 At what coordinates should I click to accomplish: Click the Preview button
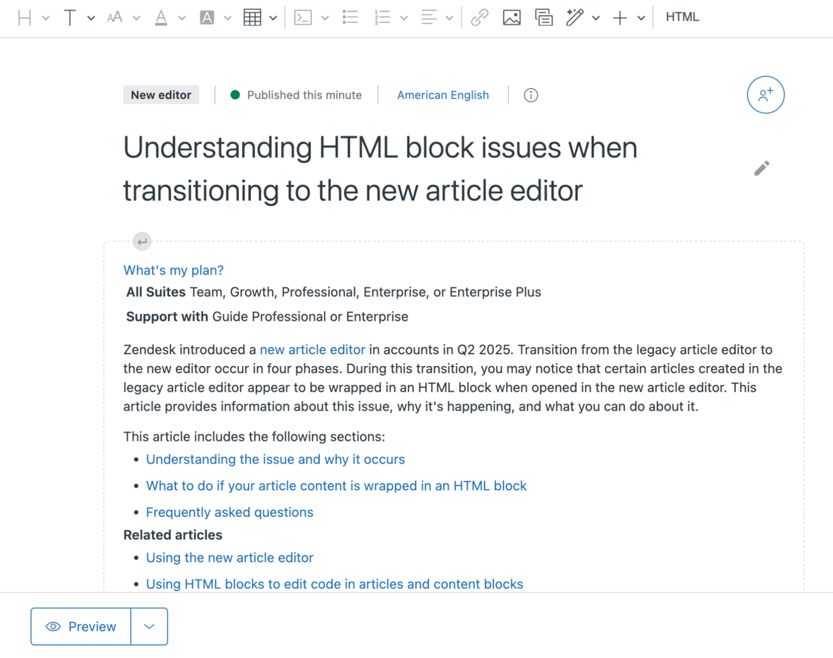pyautogui.click(x=81, y=626)
